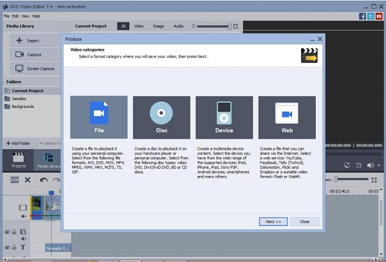This screenshot has width=386, height=262.
Task: Select the Web video category
Action: (x=287, y=118)
